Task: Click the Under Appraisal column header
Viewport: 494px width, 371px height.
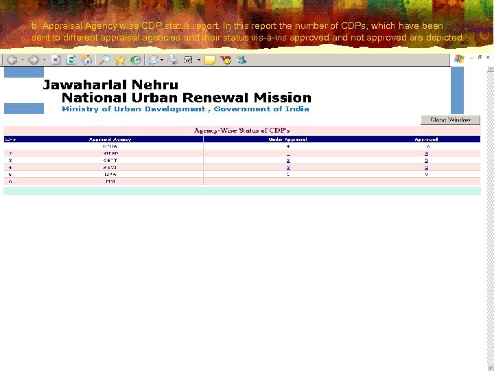Action: tap(287, 139)
